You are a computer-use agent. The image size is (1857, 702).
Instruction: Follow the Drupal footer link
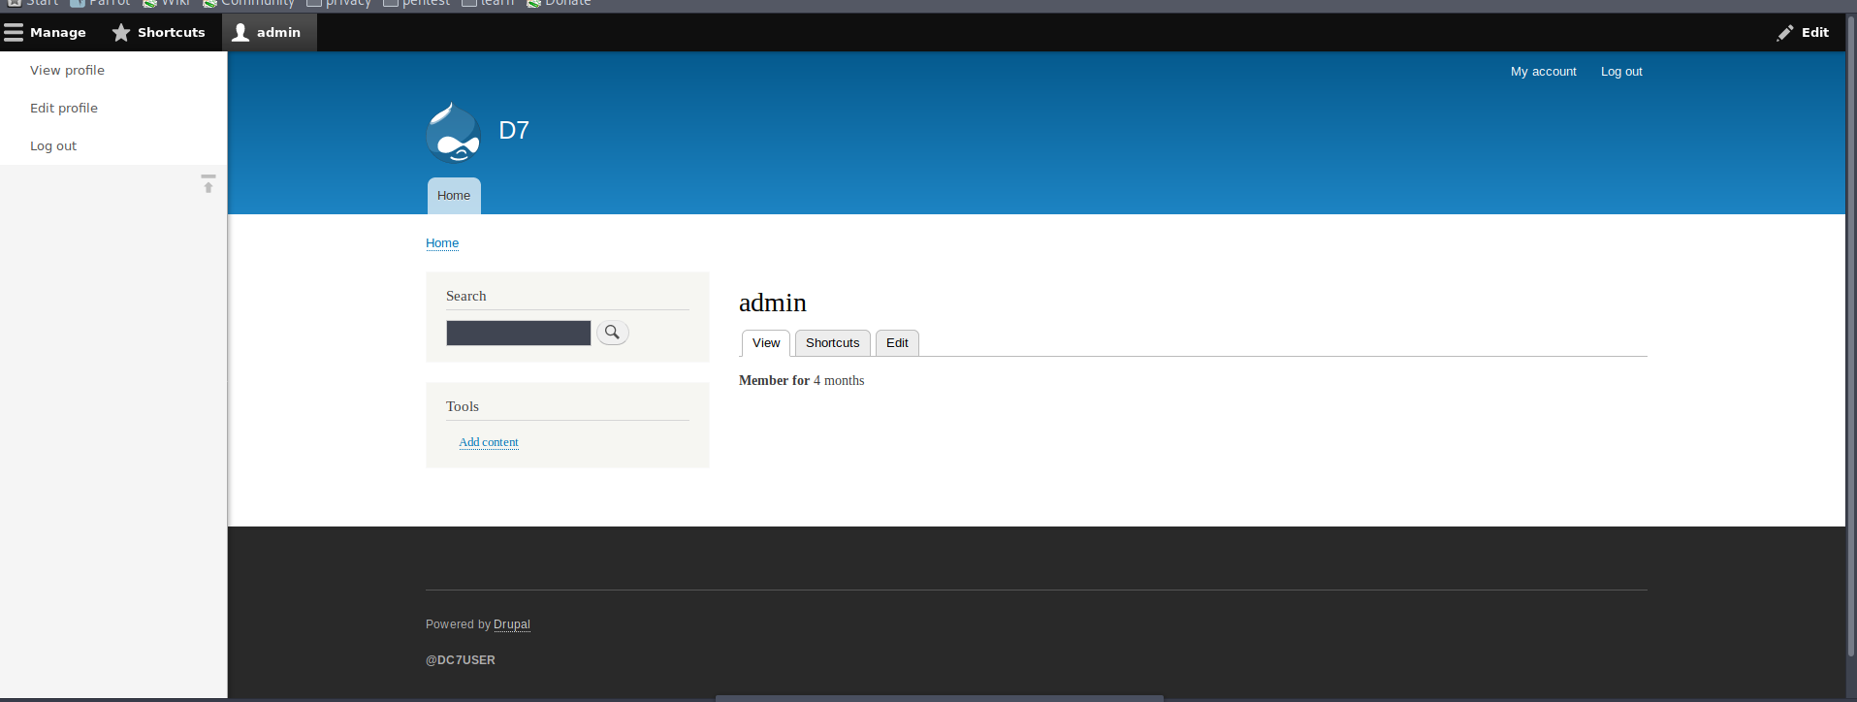pos(512,624)
